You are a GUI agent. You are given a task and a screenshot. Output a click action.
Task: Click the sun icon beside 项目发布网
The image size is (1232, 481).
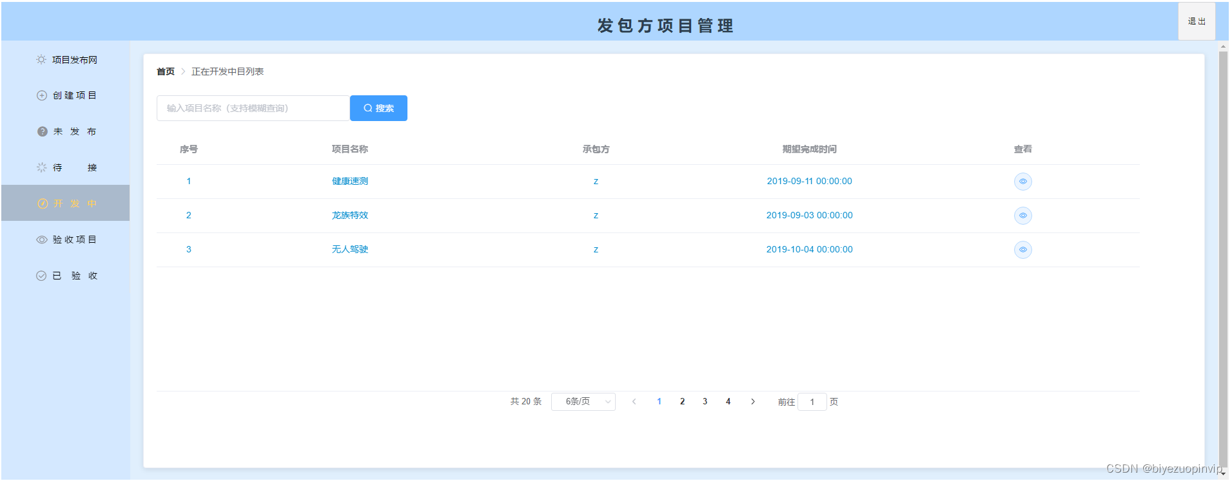[x=41, y=60]
